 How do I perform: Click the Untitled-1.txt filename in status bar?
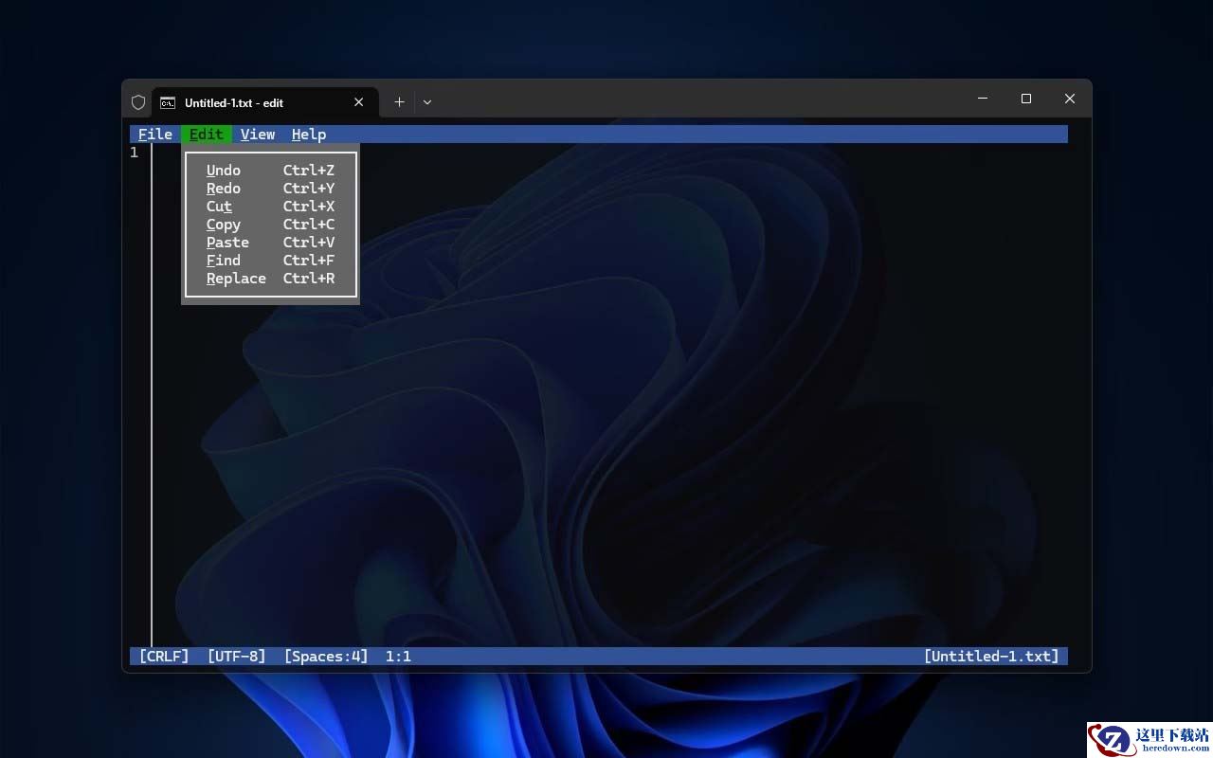click(x=991, y=656)
